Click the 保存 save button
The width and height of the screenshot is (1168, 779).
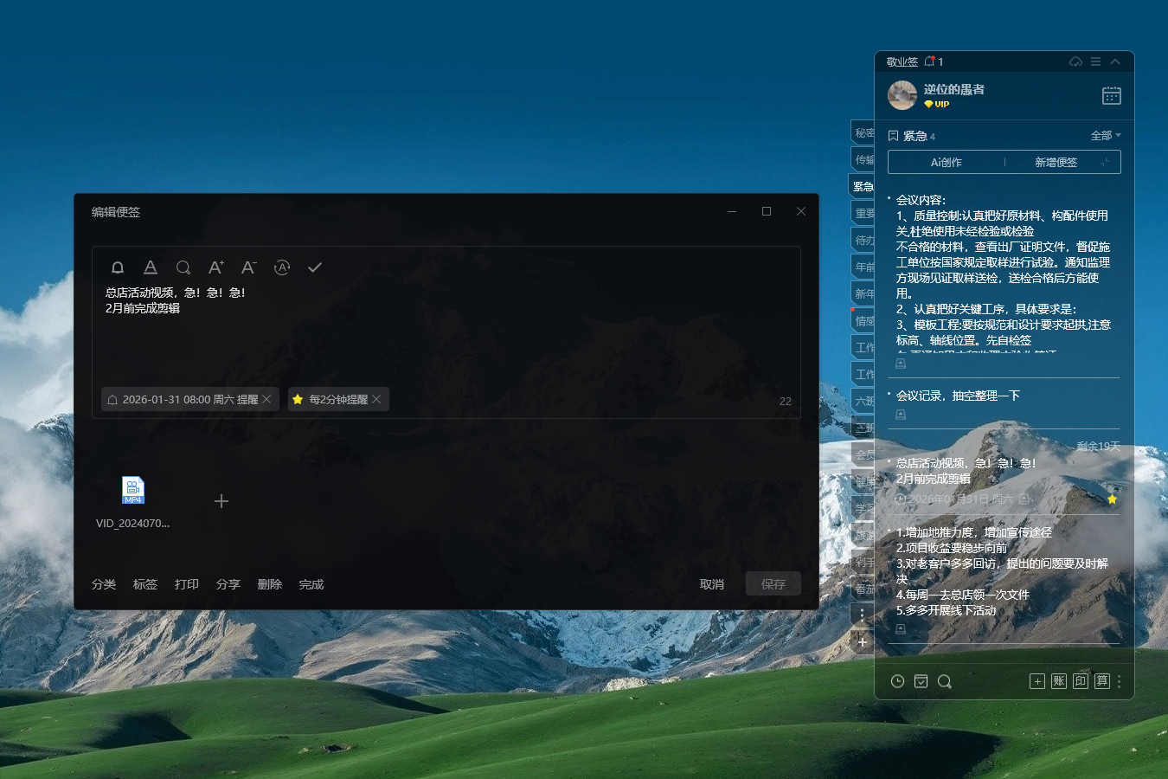pos(773,583)
